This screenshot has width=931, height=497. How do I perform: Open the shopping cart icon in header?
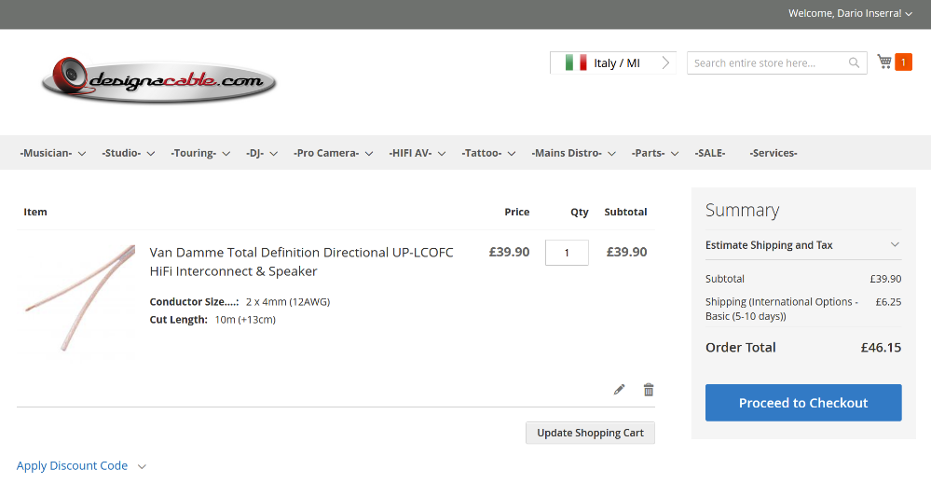click(884, 62)
